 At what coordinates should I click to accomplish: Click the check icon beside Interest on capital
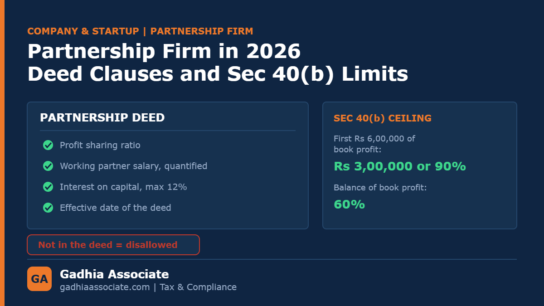pos(48,187)
